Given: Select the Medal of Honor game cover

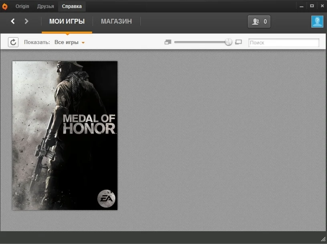Looking at the screenshot, I should click(x=65, y=135).
